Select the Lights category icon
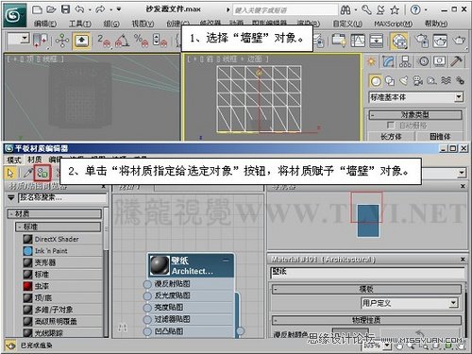Viewport: 472px width, 354px height. [404, 81]
